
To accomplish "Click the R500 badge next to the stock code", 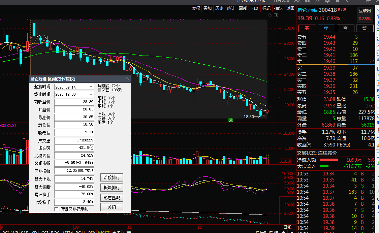I will point(342,10).
